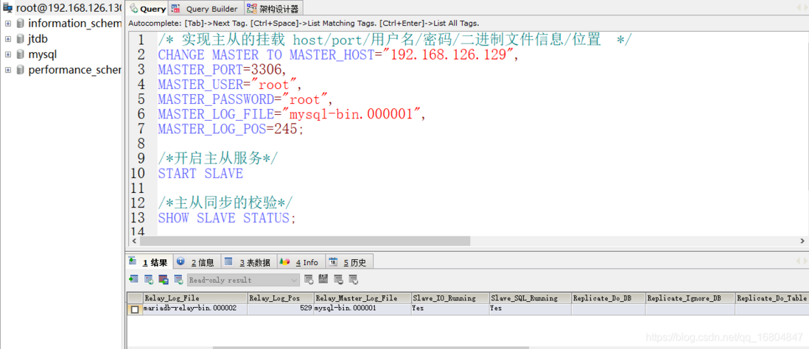The image size is (809, 349).
Task: Click the Replicate_Ignore_DB column header
Action: 690,298
